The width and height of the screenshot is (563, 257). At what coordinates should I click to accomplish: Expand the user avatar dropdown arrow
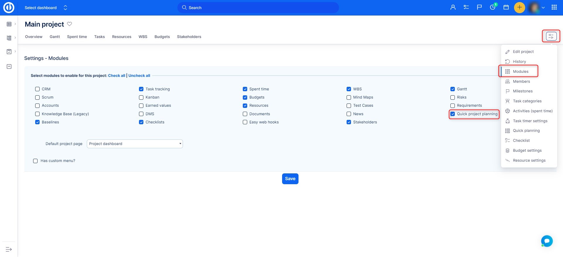543,8
